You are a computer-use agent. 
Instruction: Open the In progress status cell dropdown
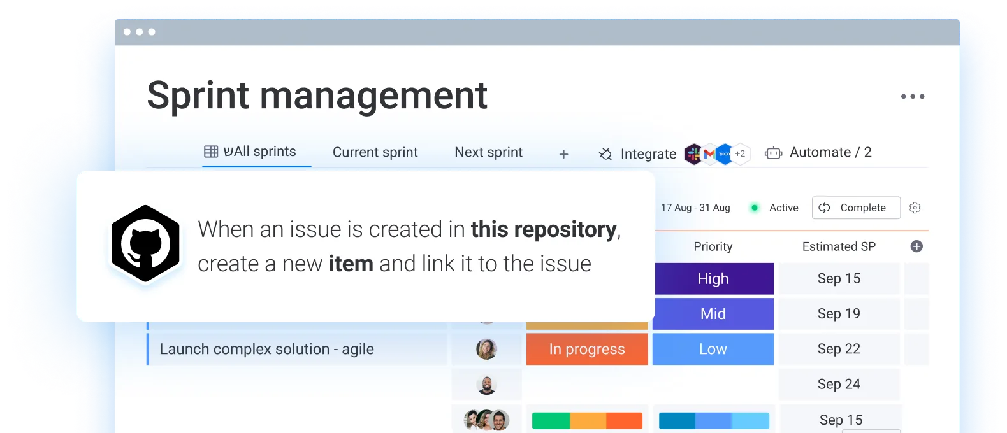587,349
